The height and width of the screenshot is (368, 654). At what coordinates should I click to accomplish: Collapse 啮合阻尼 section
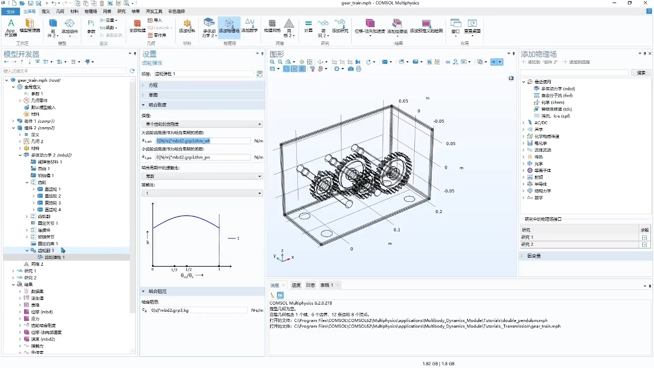[203, 291]
